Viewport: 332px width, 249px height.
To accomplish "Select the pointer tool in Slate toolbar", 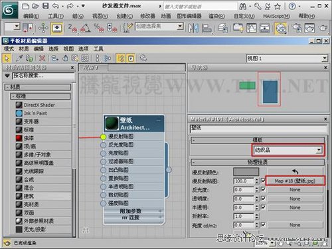I will 7,58.
